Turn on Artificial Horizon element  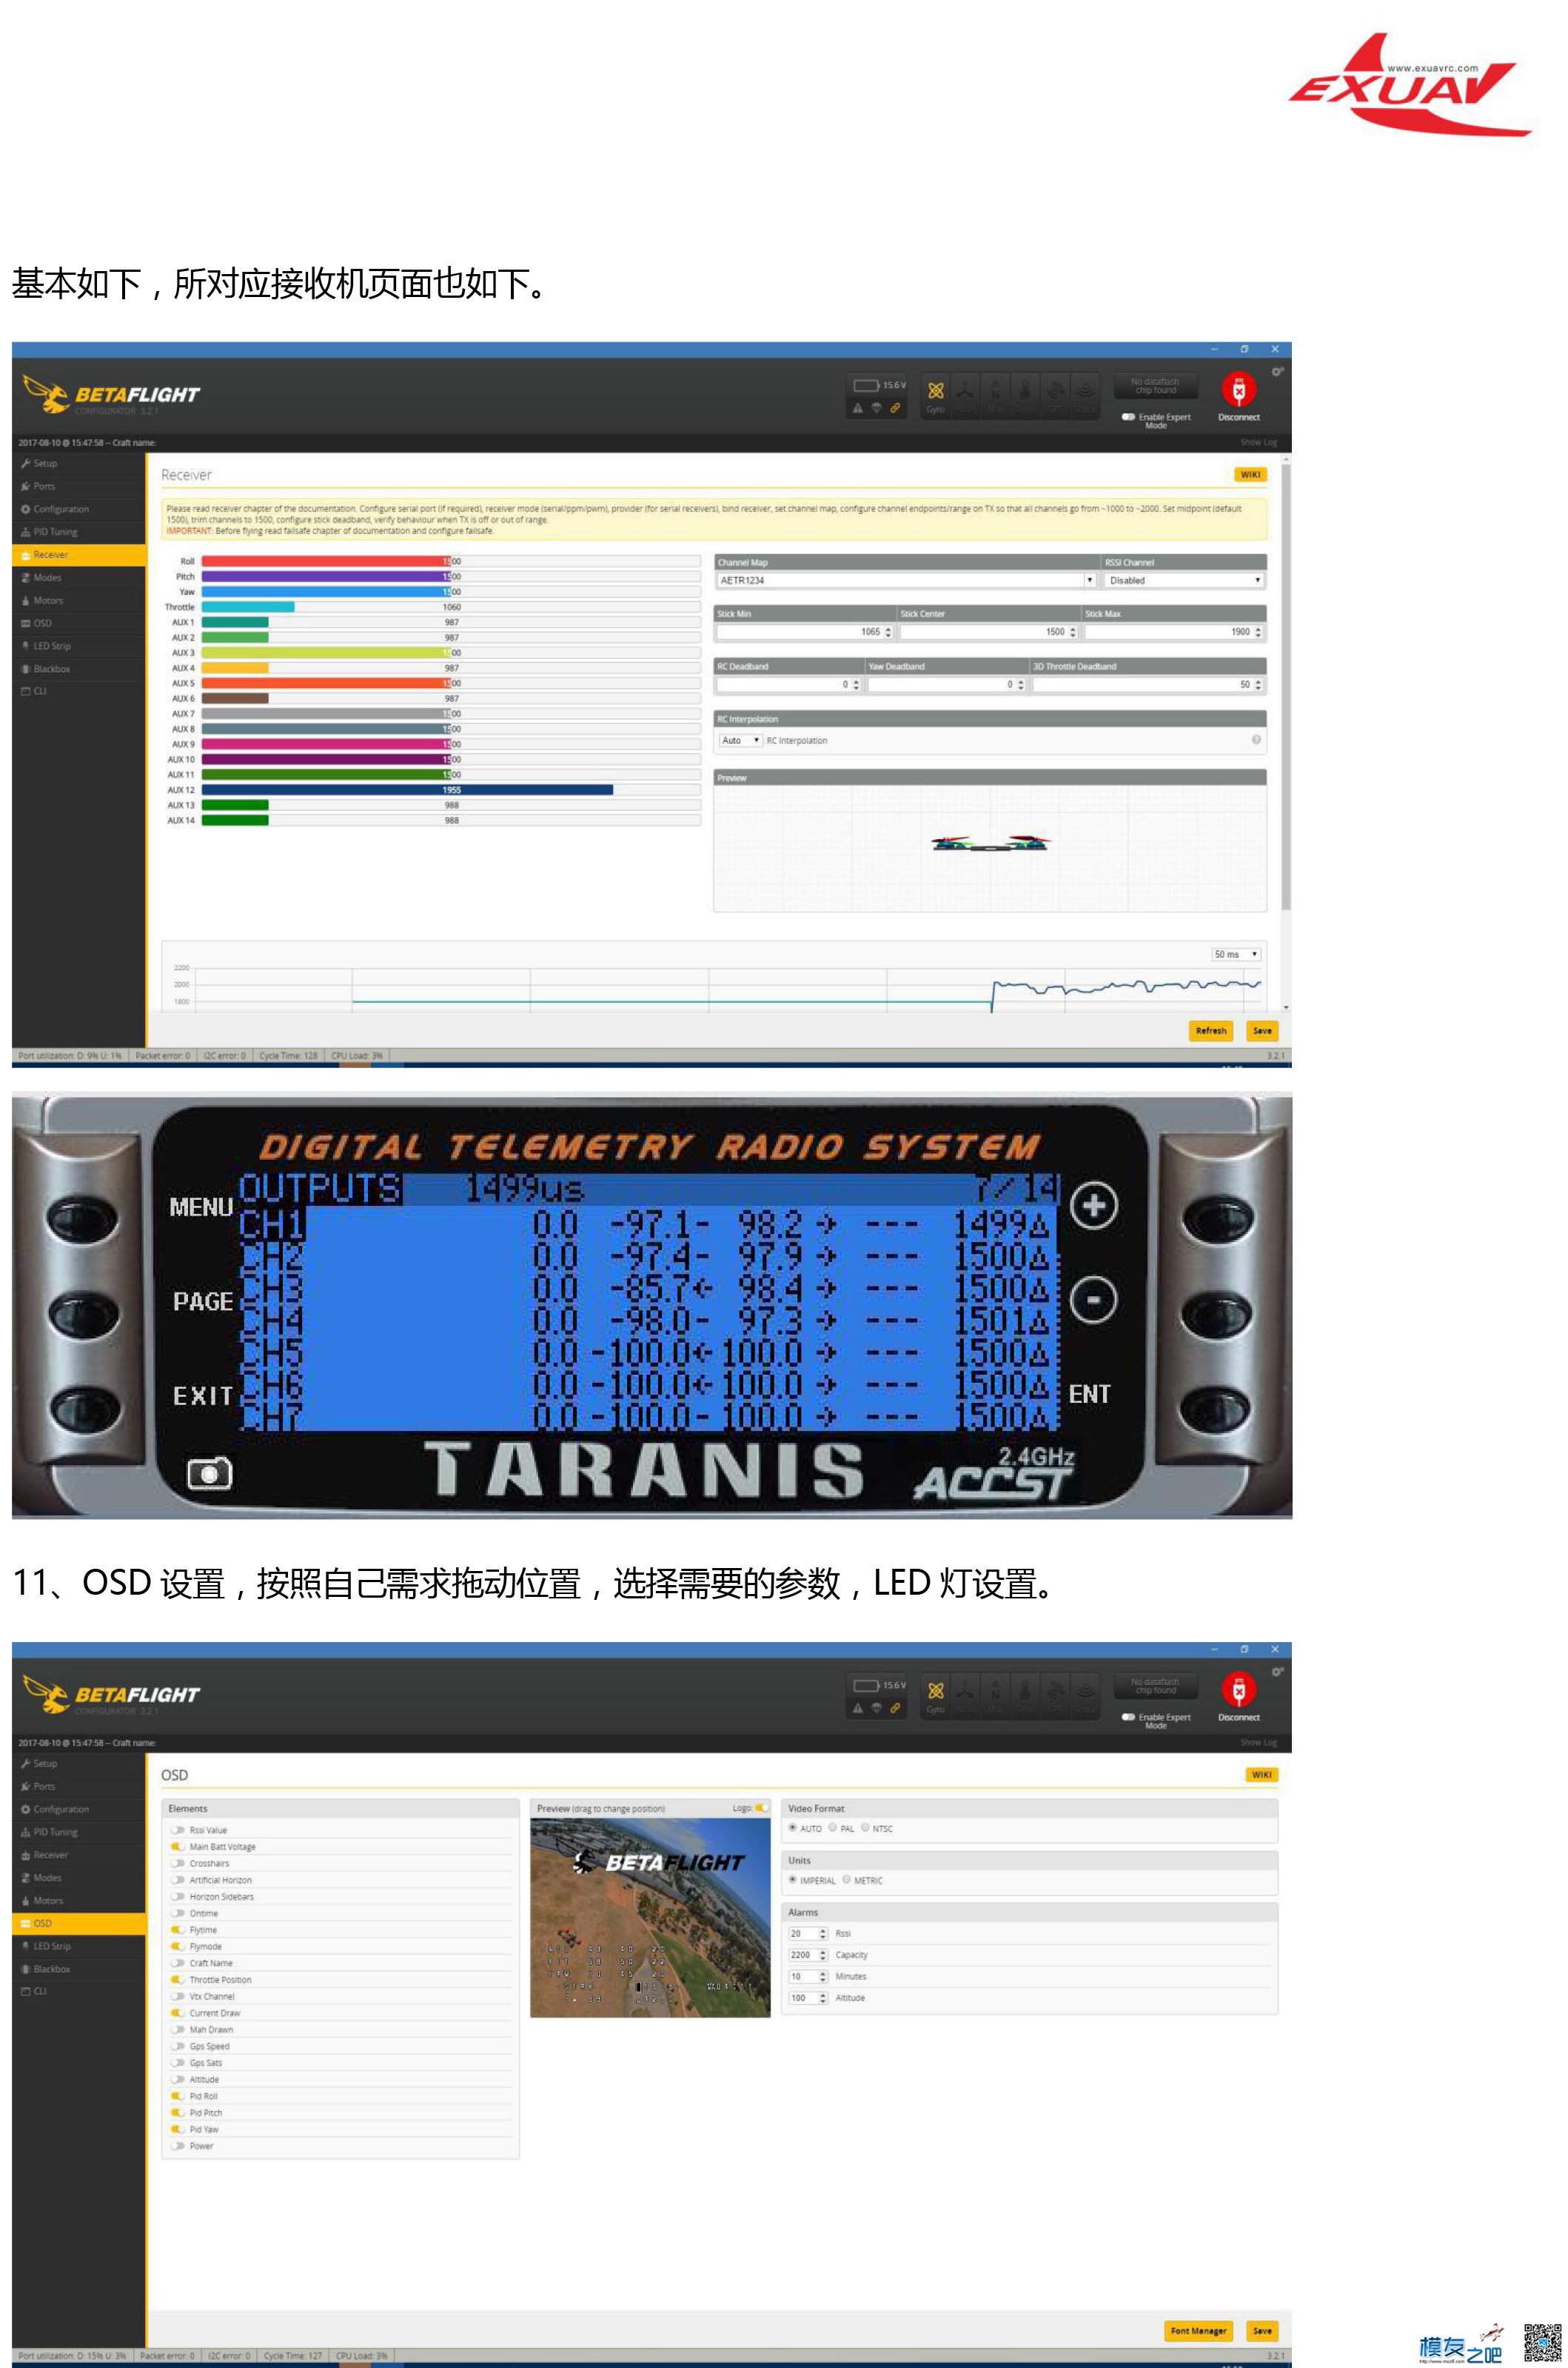(177, 1880)
